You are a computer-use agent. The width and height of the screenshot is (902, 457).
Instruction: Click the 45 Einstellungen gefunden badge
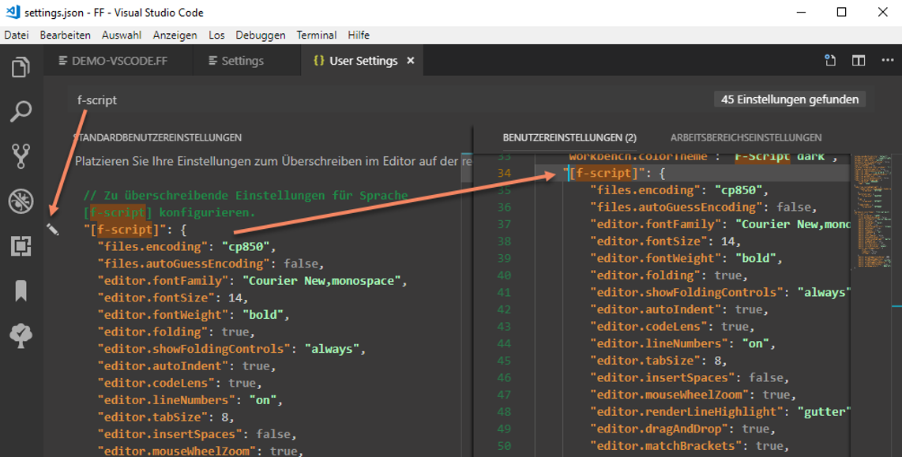click(790, 99)
